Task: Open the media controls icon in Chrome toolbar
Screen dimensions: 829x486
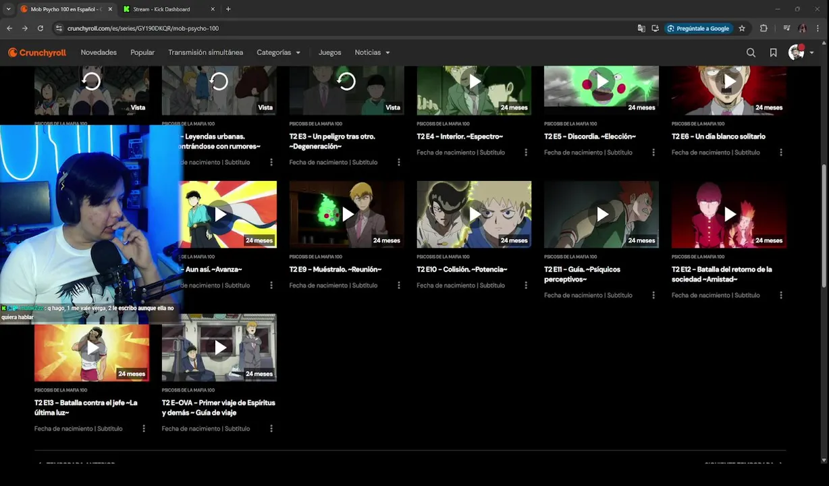Action: point(786,28)
